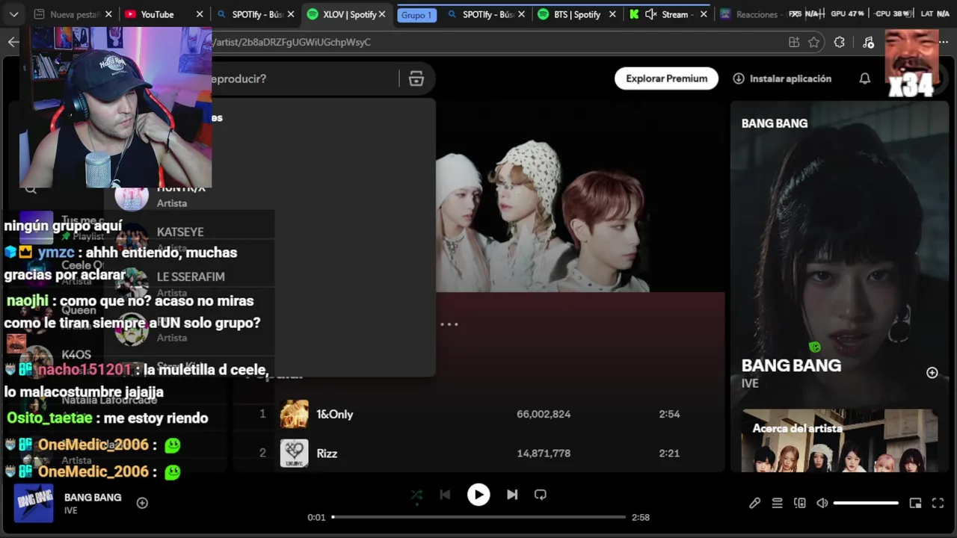Open connect to a device icon
This screenshot has width=957, height=538.
click(x=800, y=503)
